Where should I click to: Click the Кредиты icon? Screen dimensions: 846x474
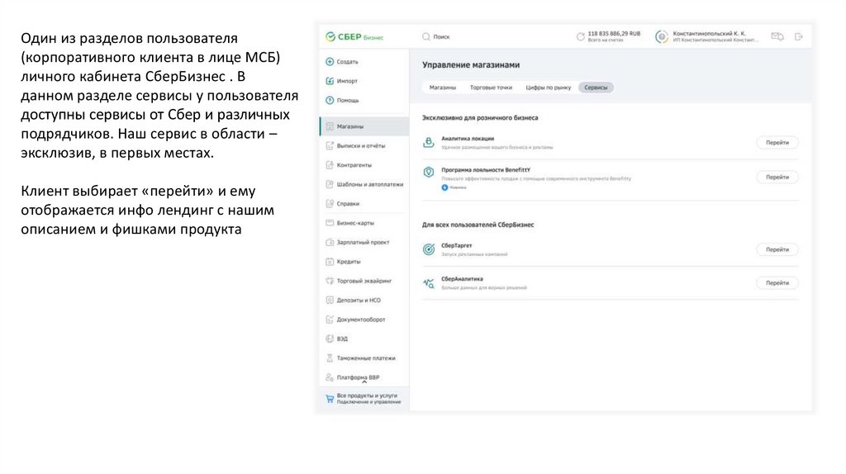click(330, 262)
